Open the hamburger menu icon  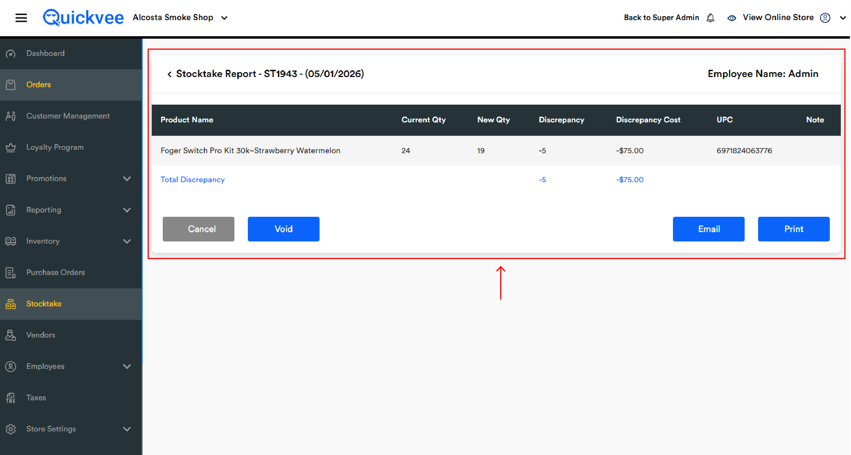(21, 18)
